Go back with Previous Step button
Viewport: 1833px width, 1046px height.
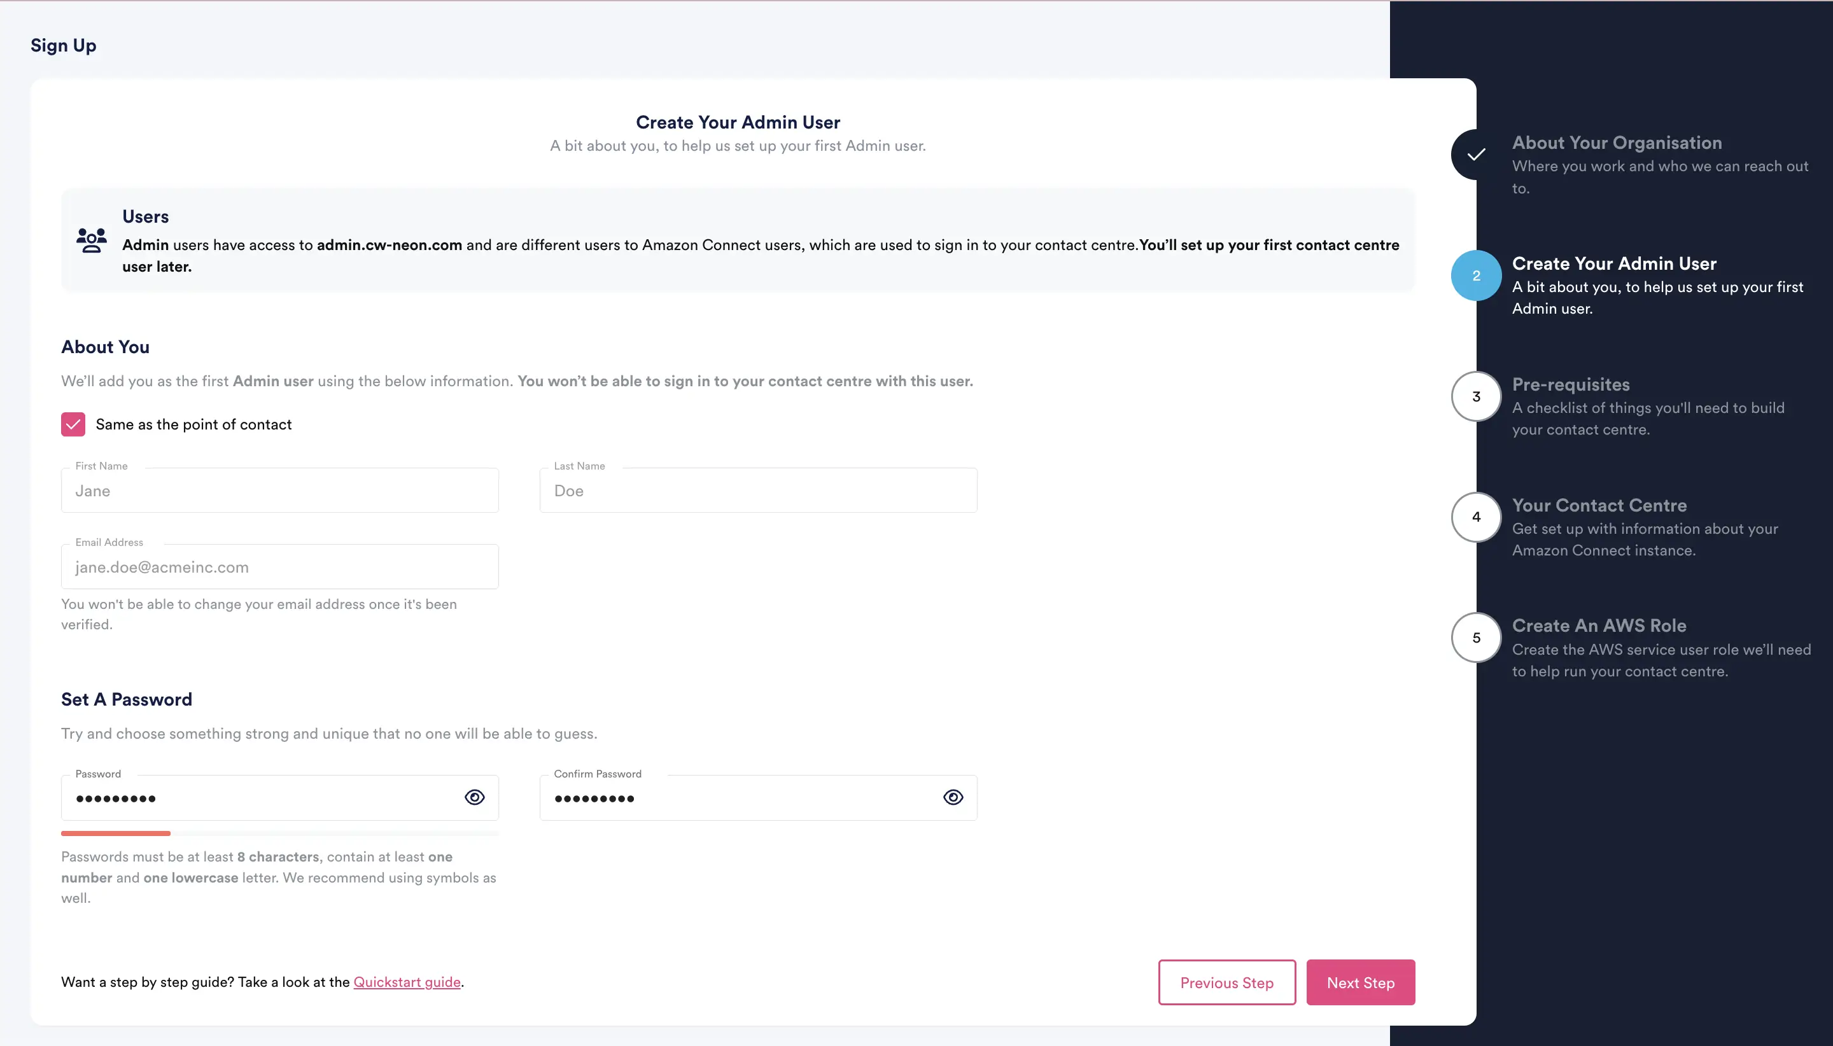click(1226, 982)
